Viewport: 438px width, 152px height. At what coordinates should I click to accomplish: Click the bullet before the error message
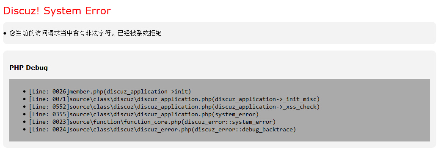5,34
